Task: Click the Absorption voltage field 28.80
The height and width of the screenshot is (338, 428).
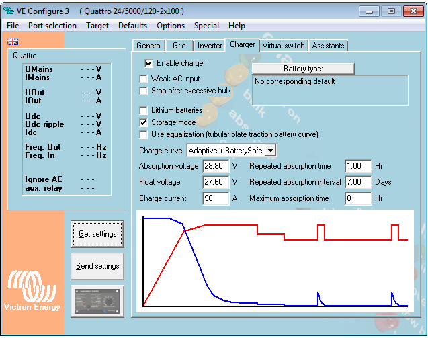Action: (x=216, y=166)
